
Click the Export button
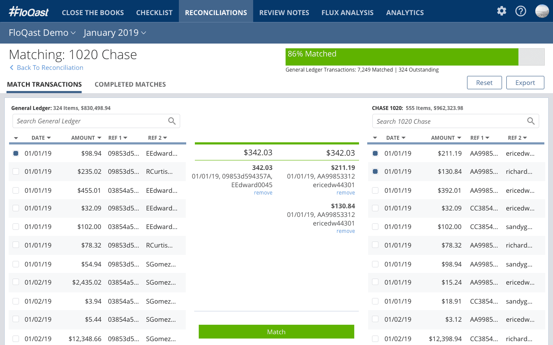point(525,82)
